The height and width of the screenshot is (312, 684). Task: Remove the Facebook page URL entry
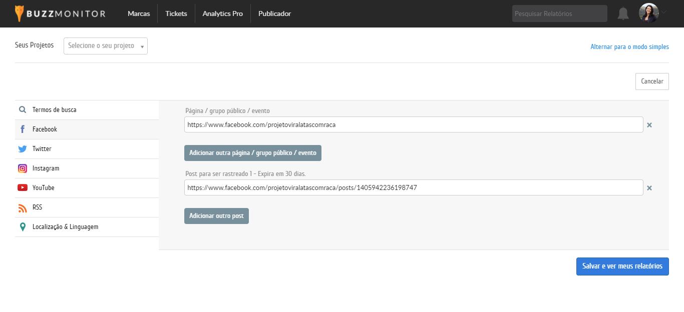click(649, 125)
